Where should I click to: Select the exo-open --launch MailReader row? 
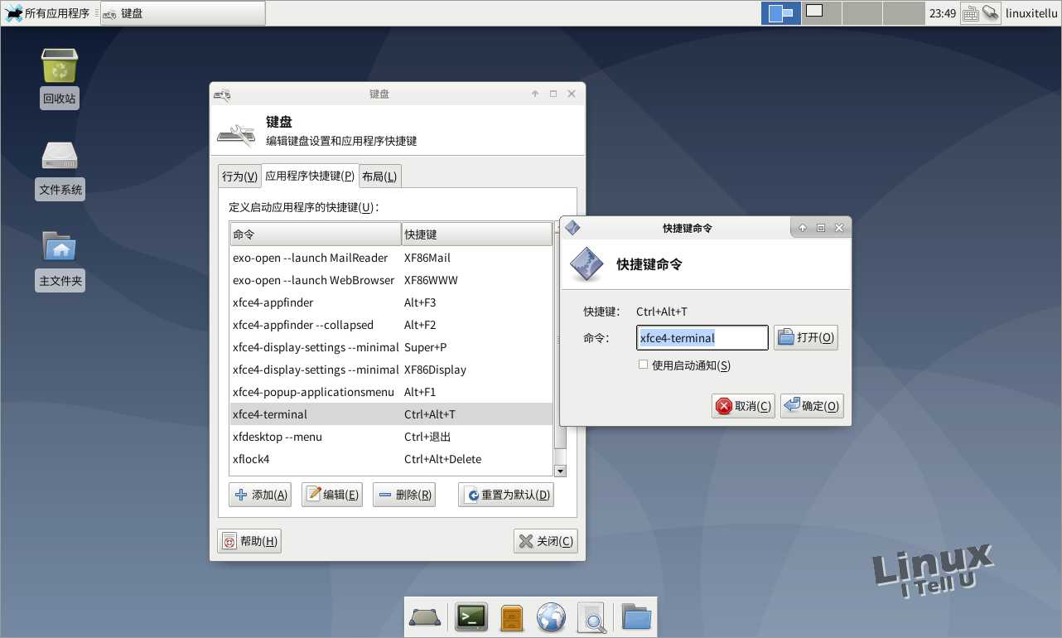pyautogui.click(x=391, y=258)
